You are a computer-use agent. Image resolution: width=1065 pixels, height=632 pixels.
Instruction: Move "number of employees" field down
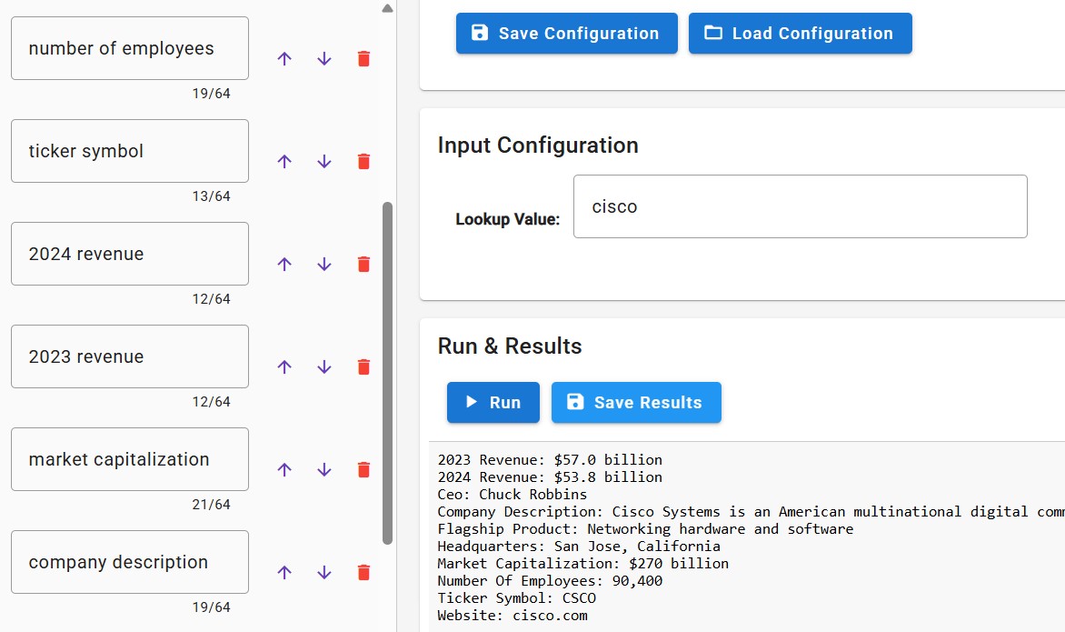[x=324, y=57]
